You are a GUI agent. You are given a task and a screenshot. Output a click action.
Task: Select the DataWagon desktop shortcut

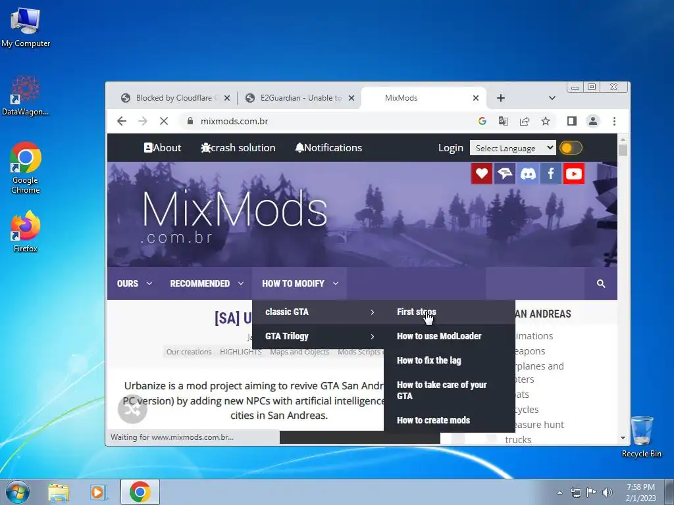26,96
